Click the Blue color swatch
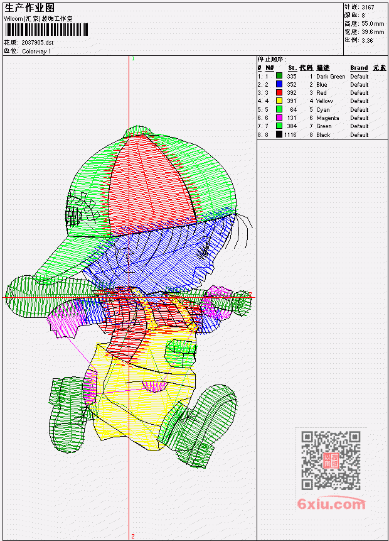The image size is (389, 541). pyautogui.click(x=279, y=84)
